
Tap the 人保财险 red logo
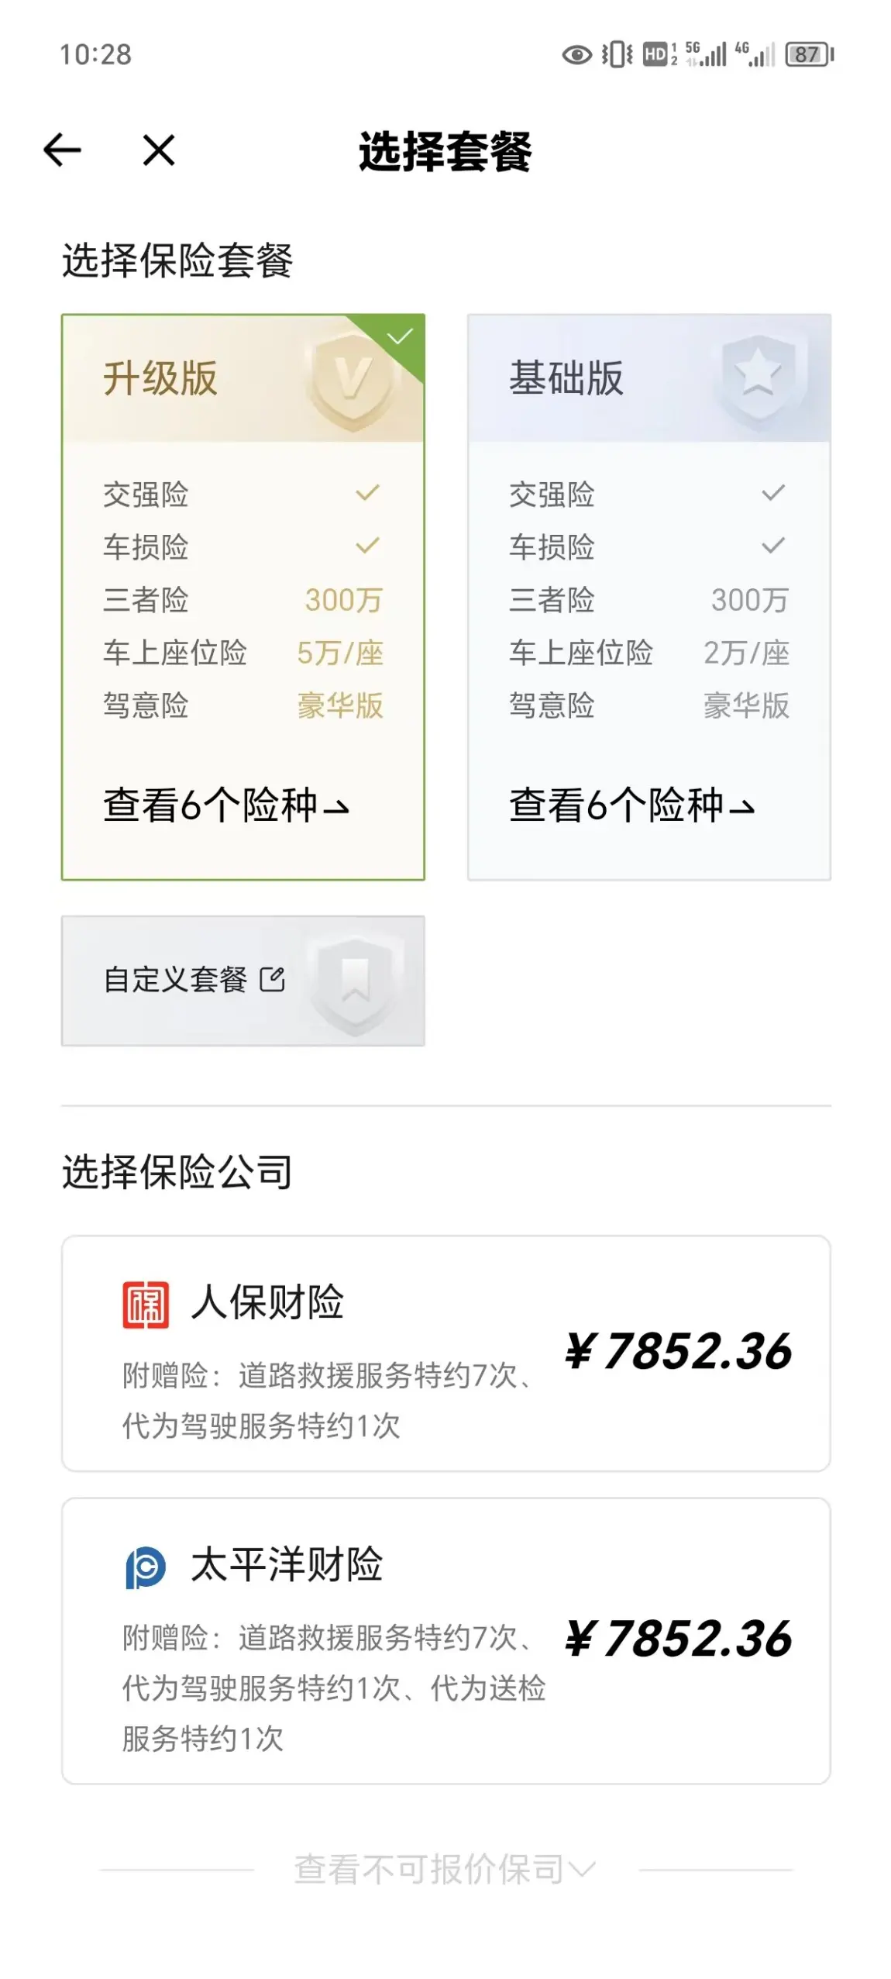[146, 1305]
